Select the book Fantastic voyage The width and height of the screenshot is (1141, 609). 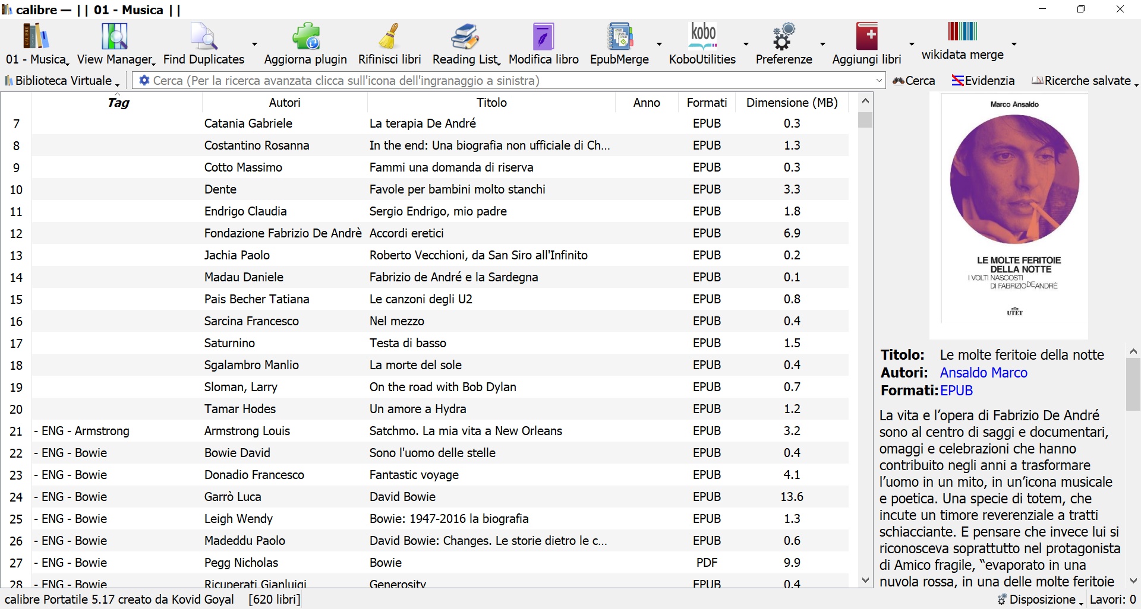(x=414, y=475)
